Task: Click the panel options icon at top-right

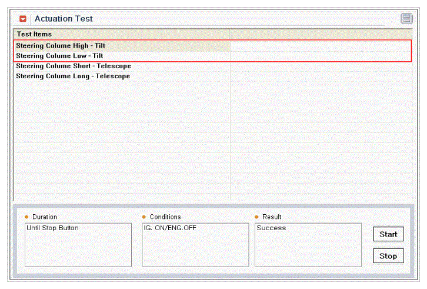Action: point(406,19)
